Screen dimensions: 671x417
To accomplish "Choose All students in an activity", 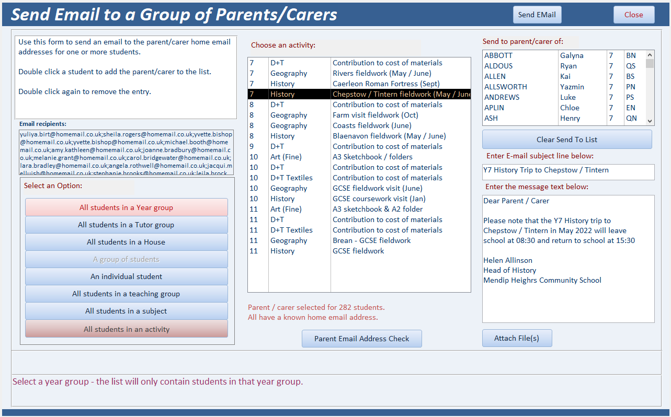I will click(x=127, y=329).
